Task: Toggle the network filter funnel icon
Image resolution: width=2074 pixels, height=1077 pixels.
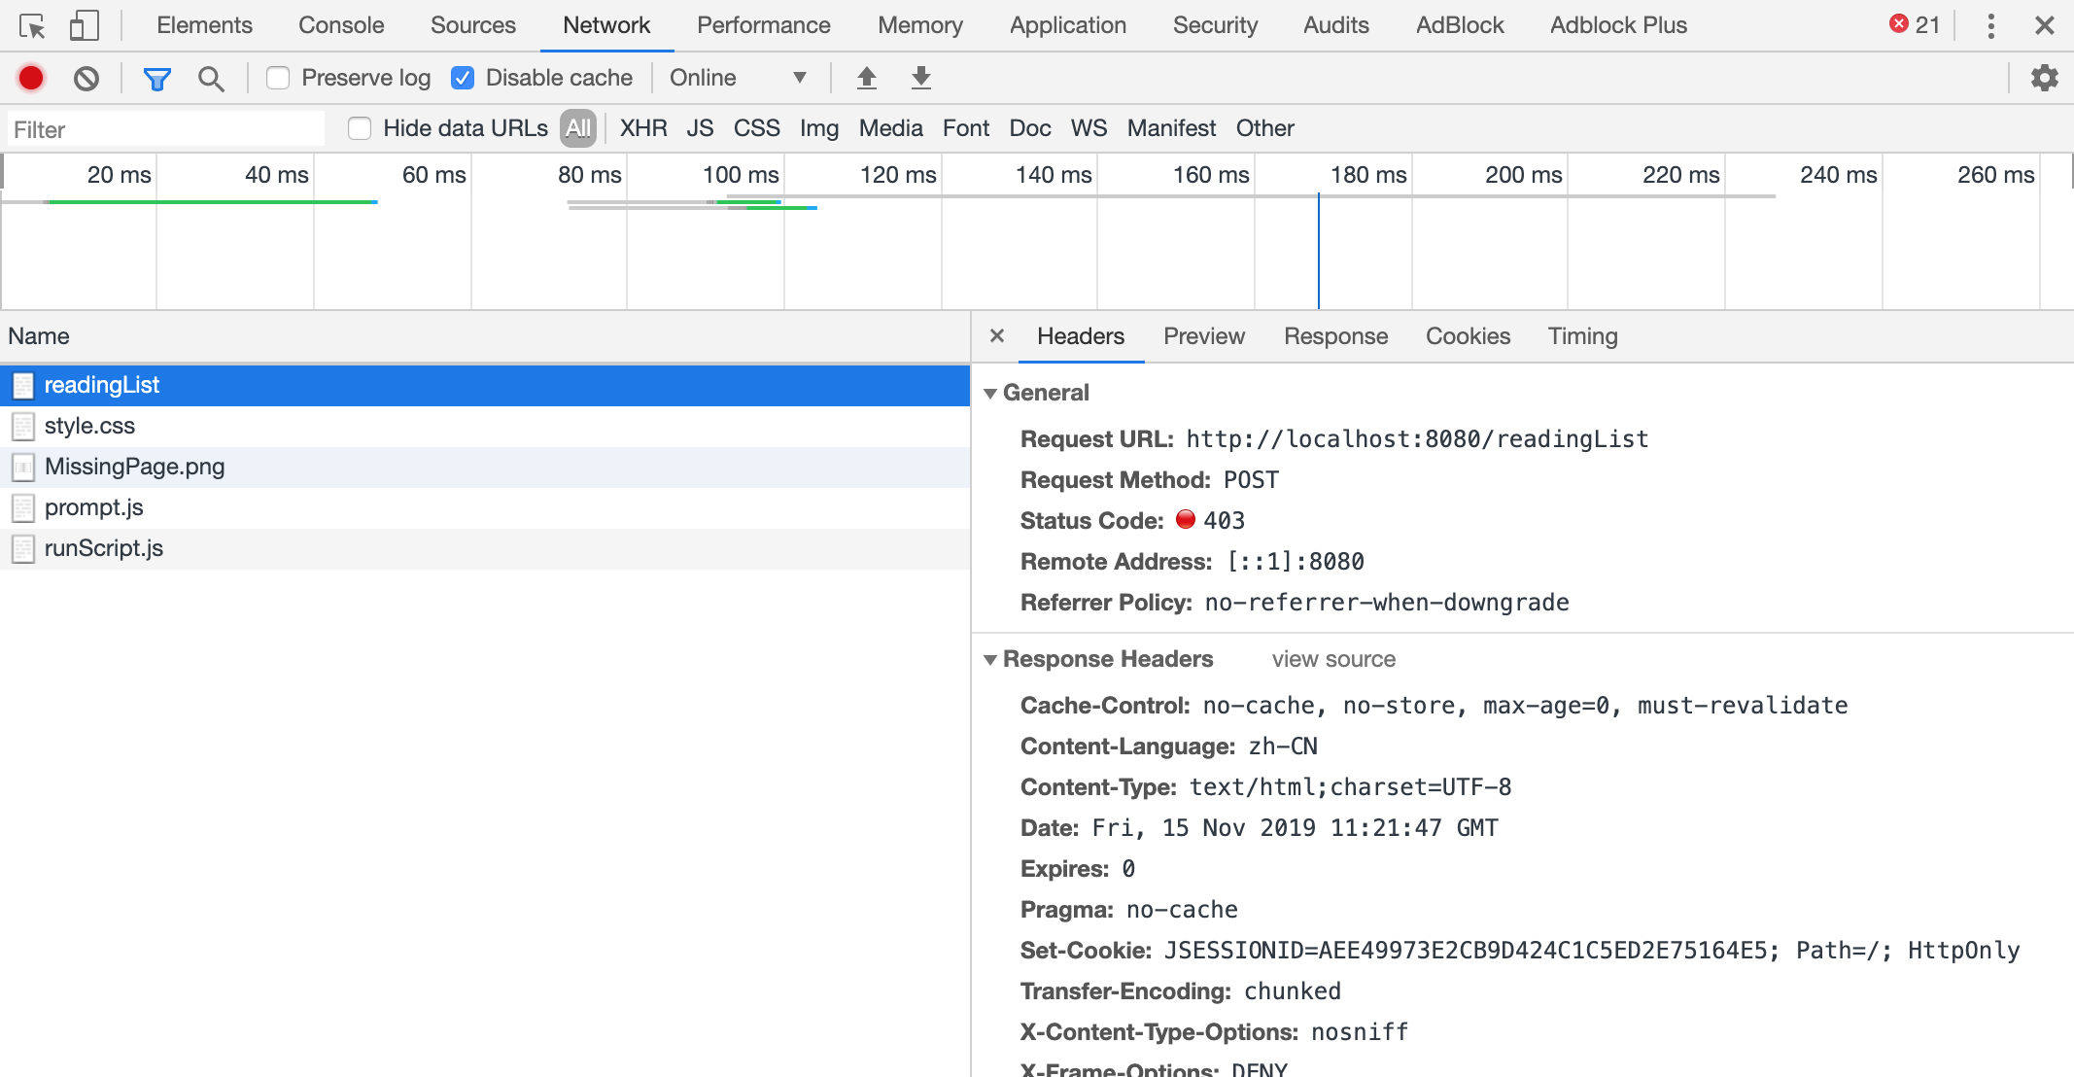Action: (x=156, y=79)
